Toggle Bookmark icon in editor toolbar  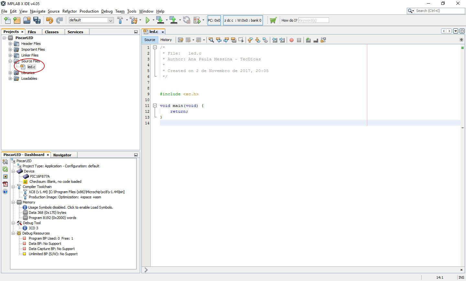[265, 40]
